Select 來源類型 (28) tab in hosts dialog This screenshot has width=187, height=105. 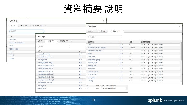(x=37, y=26)
